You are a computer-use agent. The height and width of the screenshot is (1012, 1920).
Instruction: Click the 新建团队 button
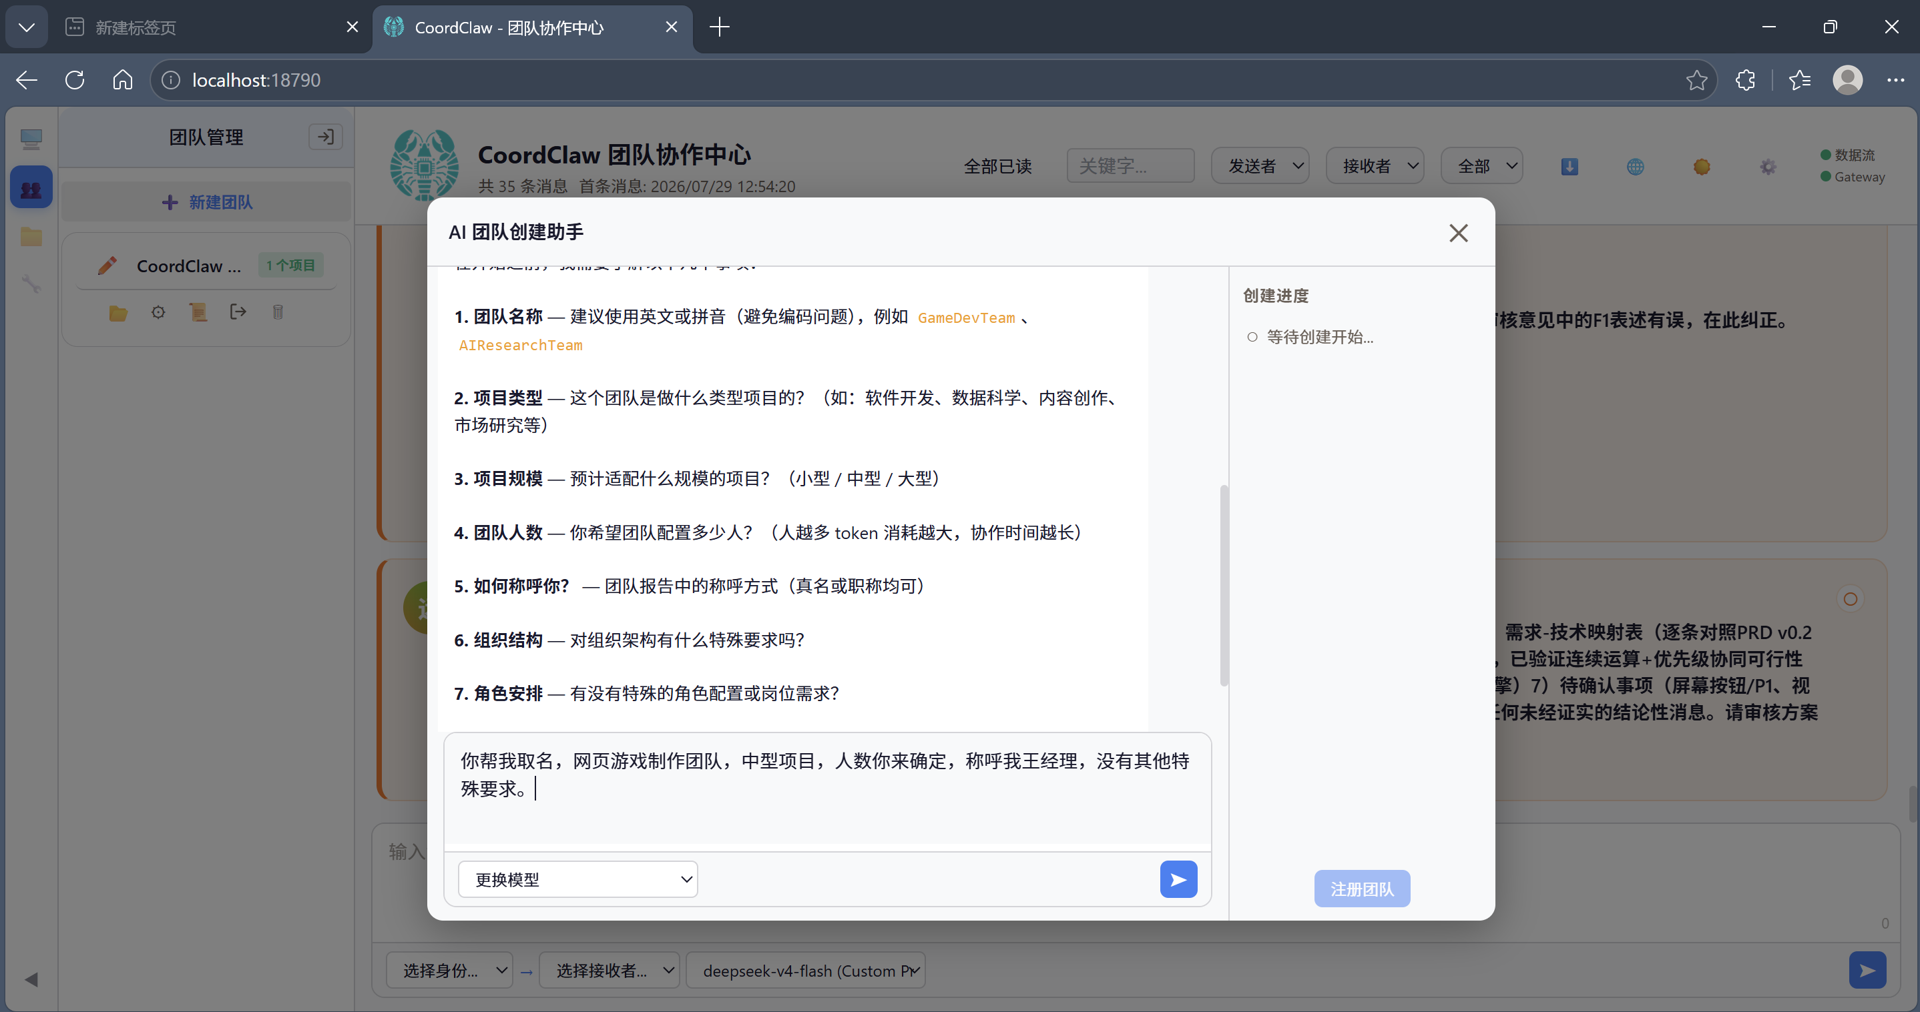(206, 202)
